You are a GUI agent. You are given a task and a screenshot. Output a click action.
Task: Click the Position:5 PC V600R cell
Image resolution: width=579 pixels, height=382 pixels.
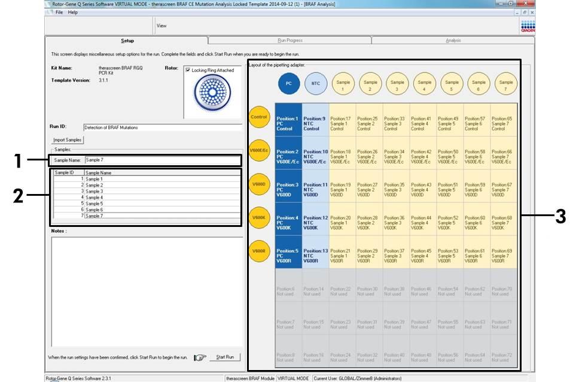pos(288,252)
